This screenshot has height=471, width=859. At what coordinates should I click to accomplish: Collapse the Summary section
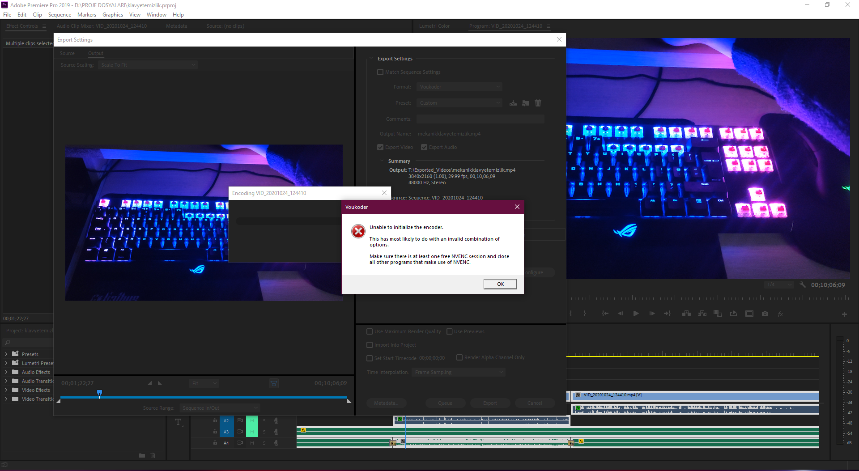coord(382,161)
